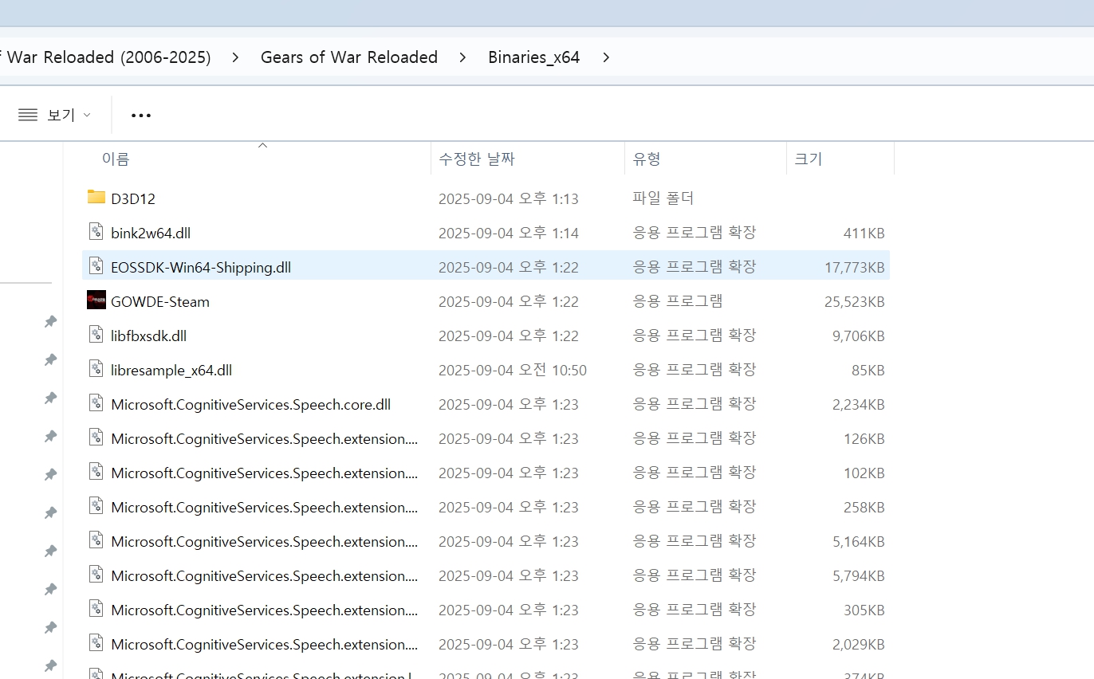Viewport: 1094px width, 679px height.
Task: Select the Speech.extension file name sized 102KB
Action: 265,473
